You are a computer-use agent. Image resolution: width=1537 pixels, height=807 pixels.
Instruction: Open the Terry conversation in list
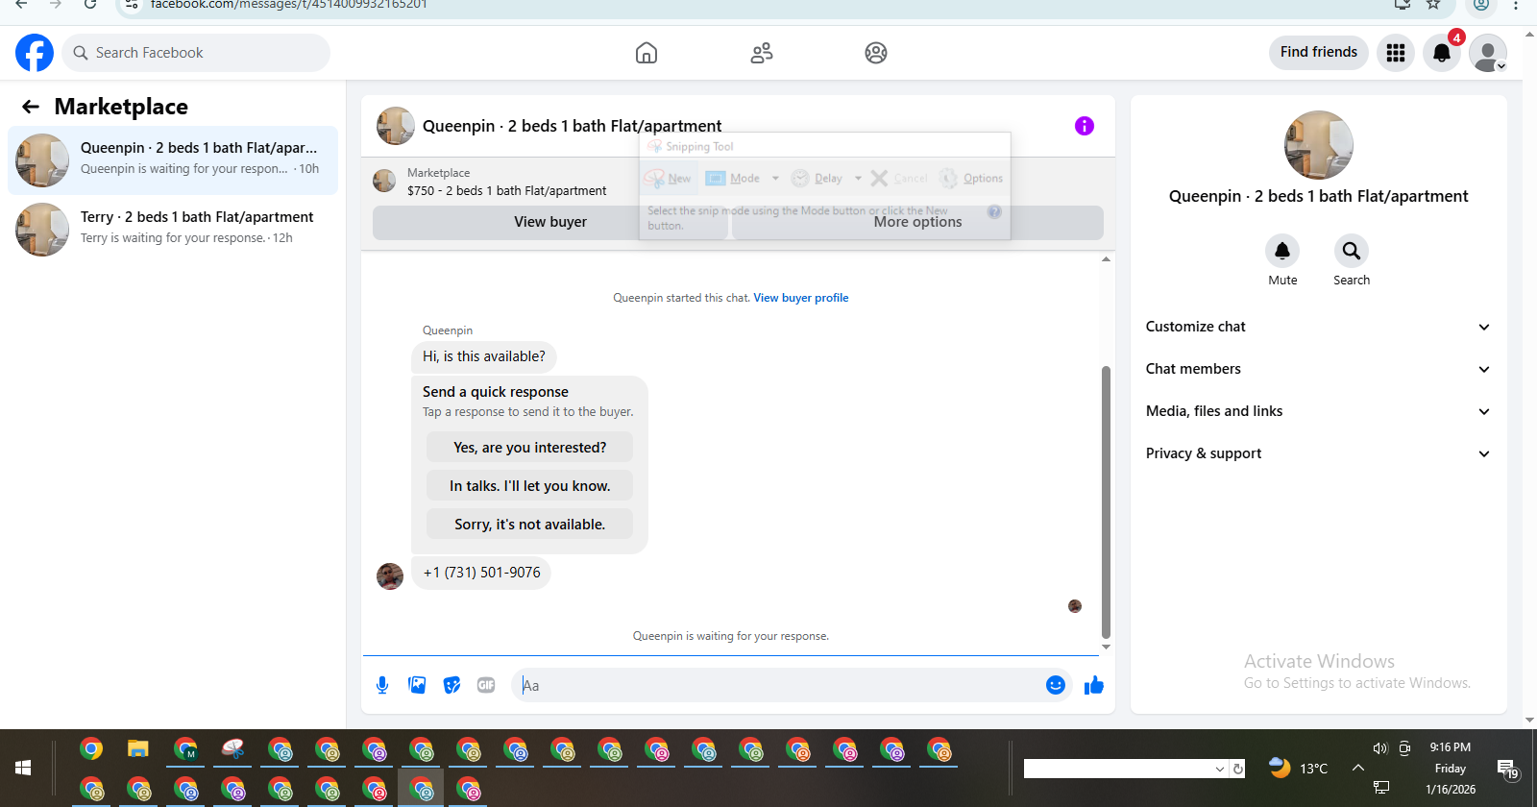pyautogui.click(x=173, y=230)
